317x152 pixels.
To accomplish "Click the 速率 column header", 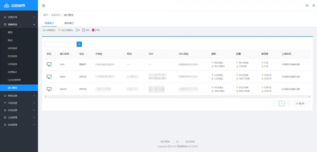I will click(214, 54).
